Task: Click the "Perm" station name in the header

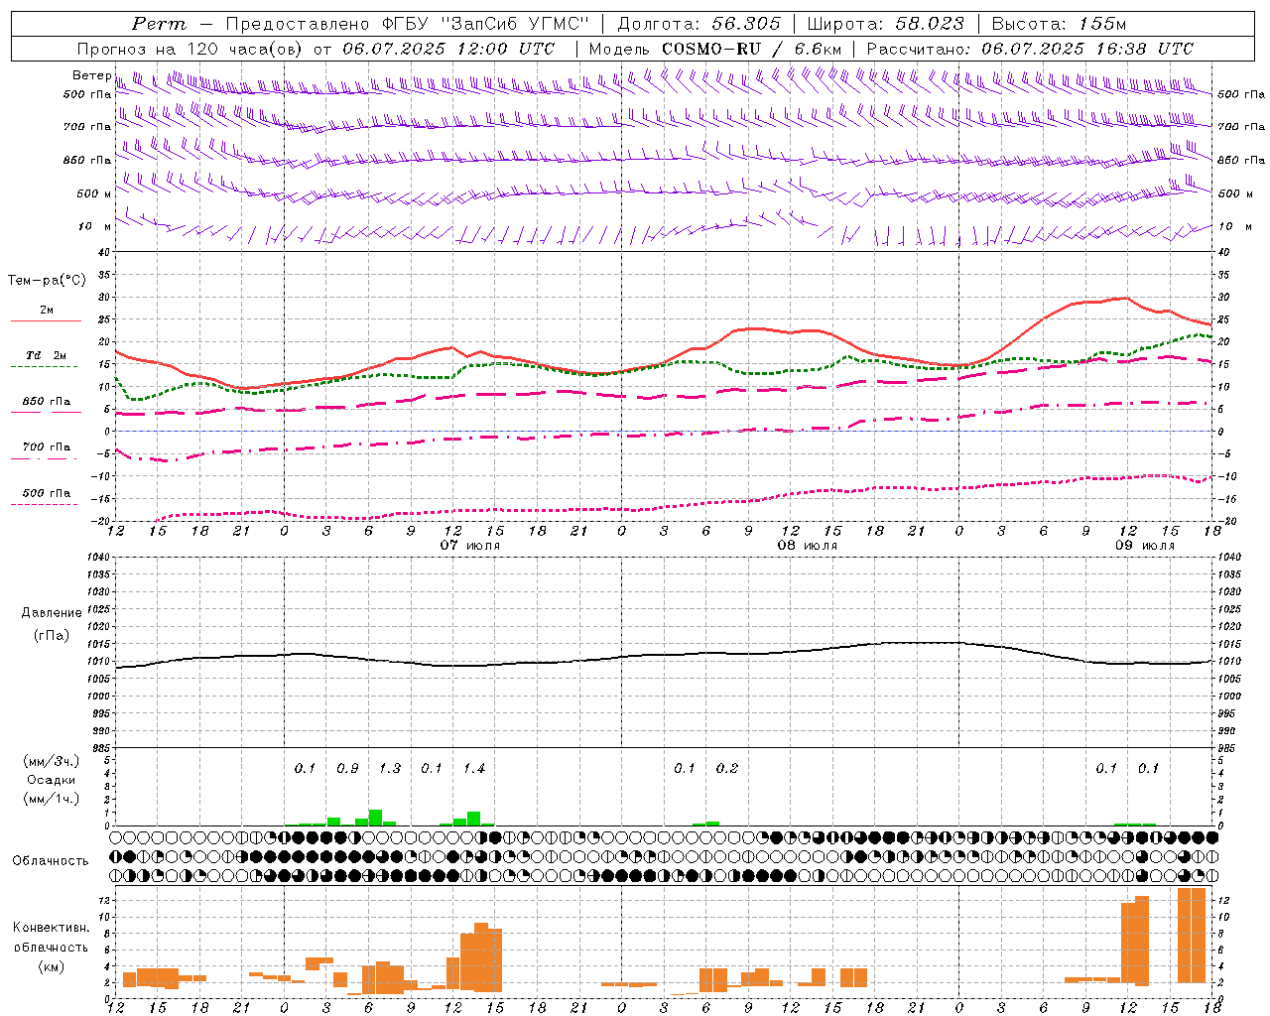Action: click(159, 24)
